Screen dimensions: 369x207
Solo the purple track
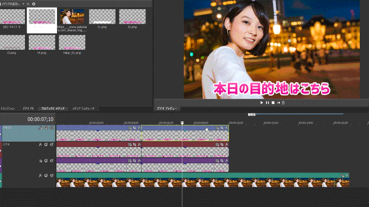tap(52, 161)
